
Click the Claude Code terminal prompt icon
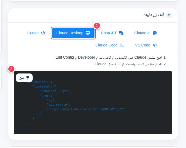122,45
